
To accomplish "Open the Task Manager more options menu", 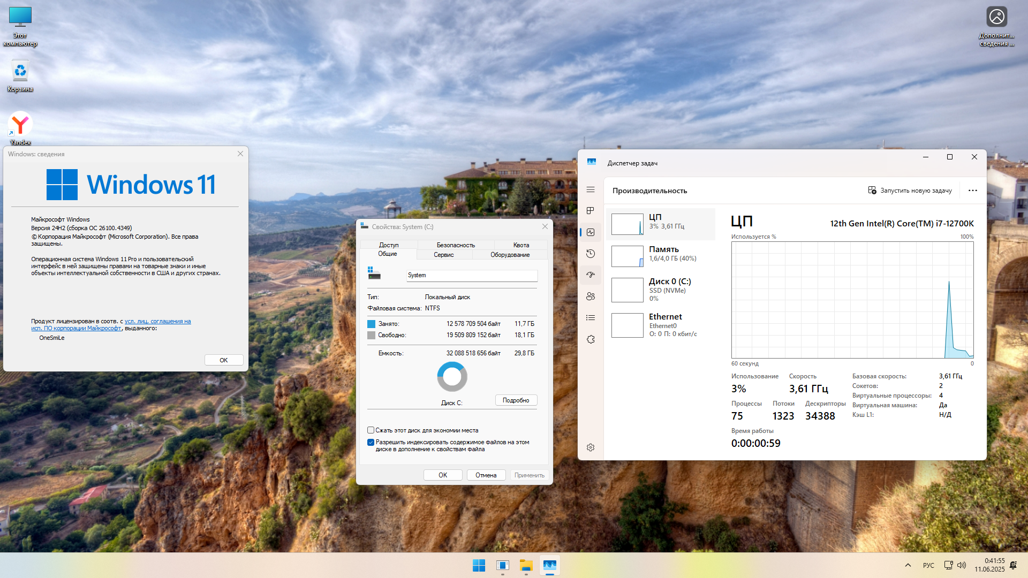I will [973, 190].
